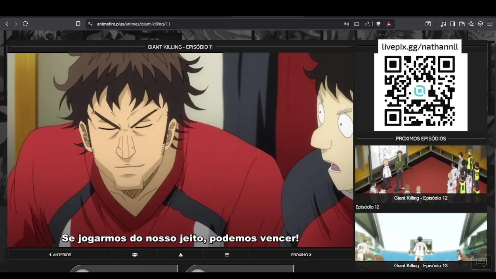This screenshot has width=496, height=279.
Task: Open the episode list icon
Action: click(227, 255)
